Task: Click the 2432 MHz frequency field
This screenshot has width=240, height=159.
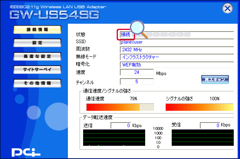Action: pos(177,50)
